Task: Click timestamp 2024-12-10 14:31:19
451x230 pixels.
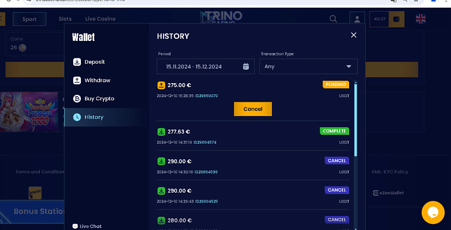Action: coord(174,142)
